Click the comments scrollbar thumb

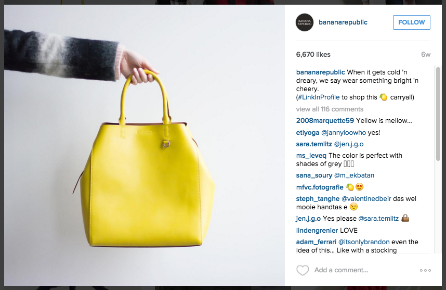[438, 114]
